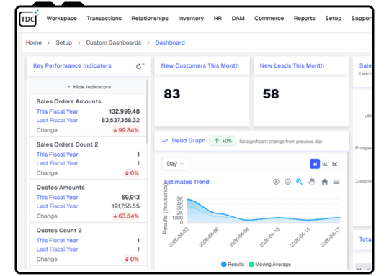Zoom in on the Estimates Trend chart

(276, 182)
